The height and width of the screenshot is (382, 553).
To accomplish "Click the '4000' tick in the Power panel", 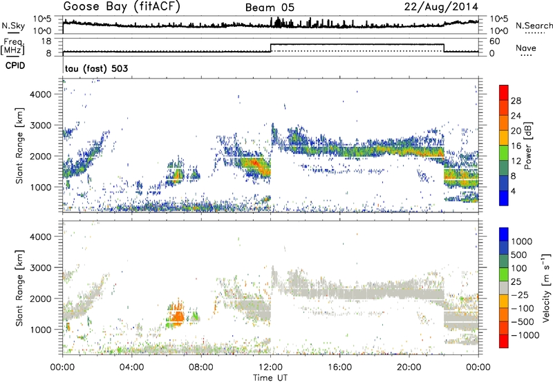I will (x=40, y=94).
